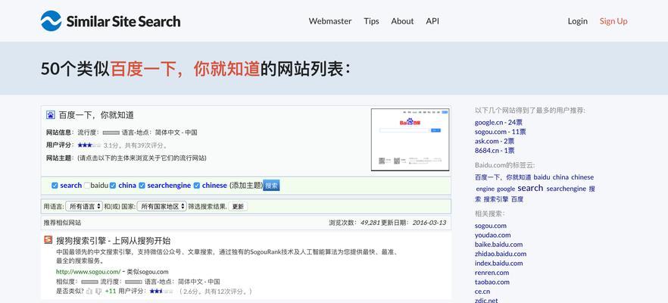This screenshot has width=668, height=303.
Task: Uncheck the chinese topic checkbox
Action: click(197, 186)
